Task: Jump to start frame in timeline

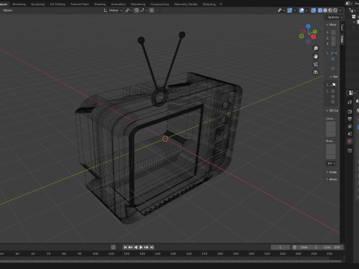Action: click(125, 247)
